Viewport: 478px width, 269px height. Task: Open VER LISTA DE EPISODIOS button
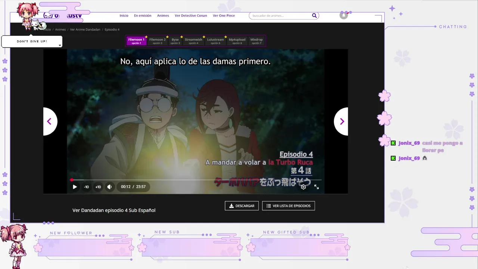(x=288, y=206)
